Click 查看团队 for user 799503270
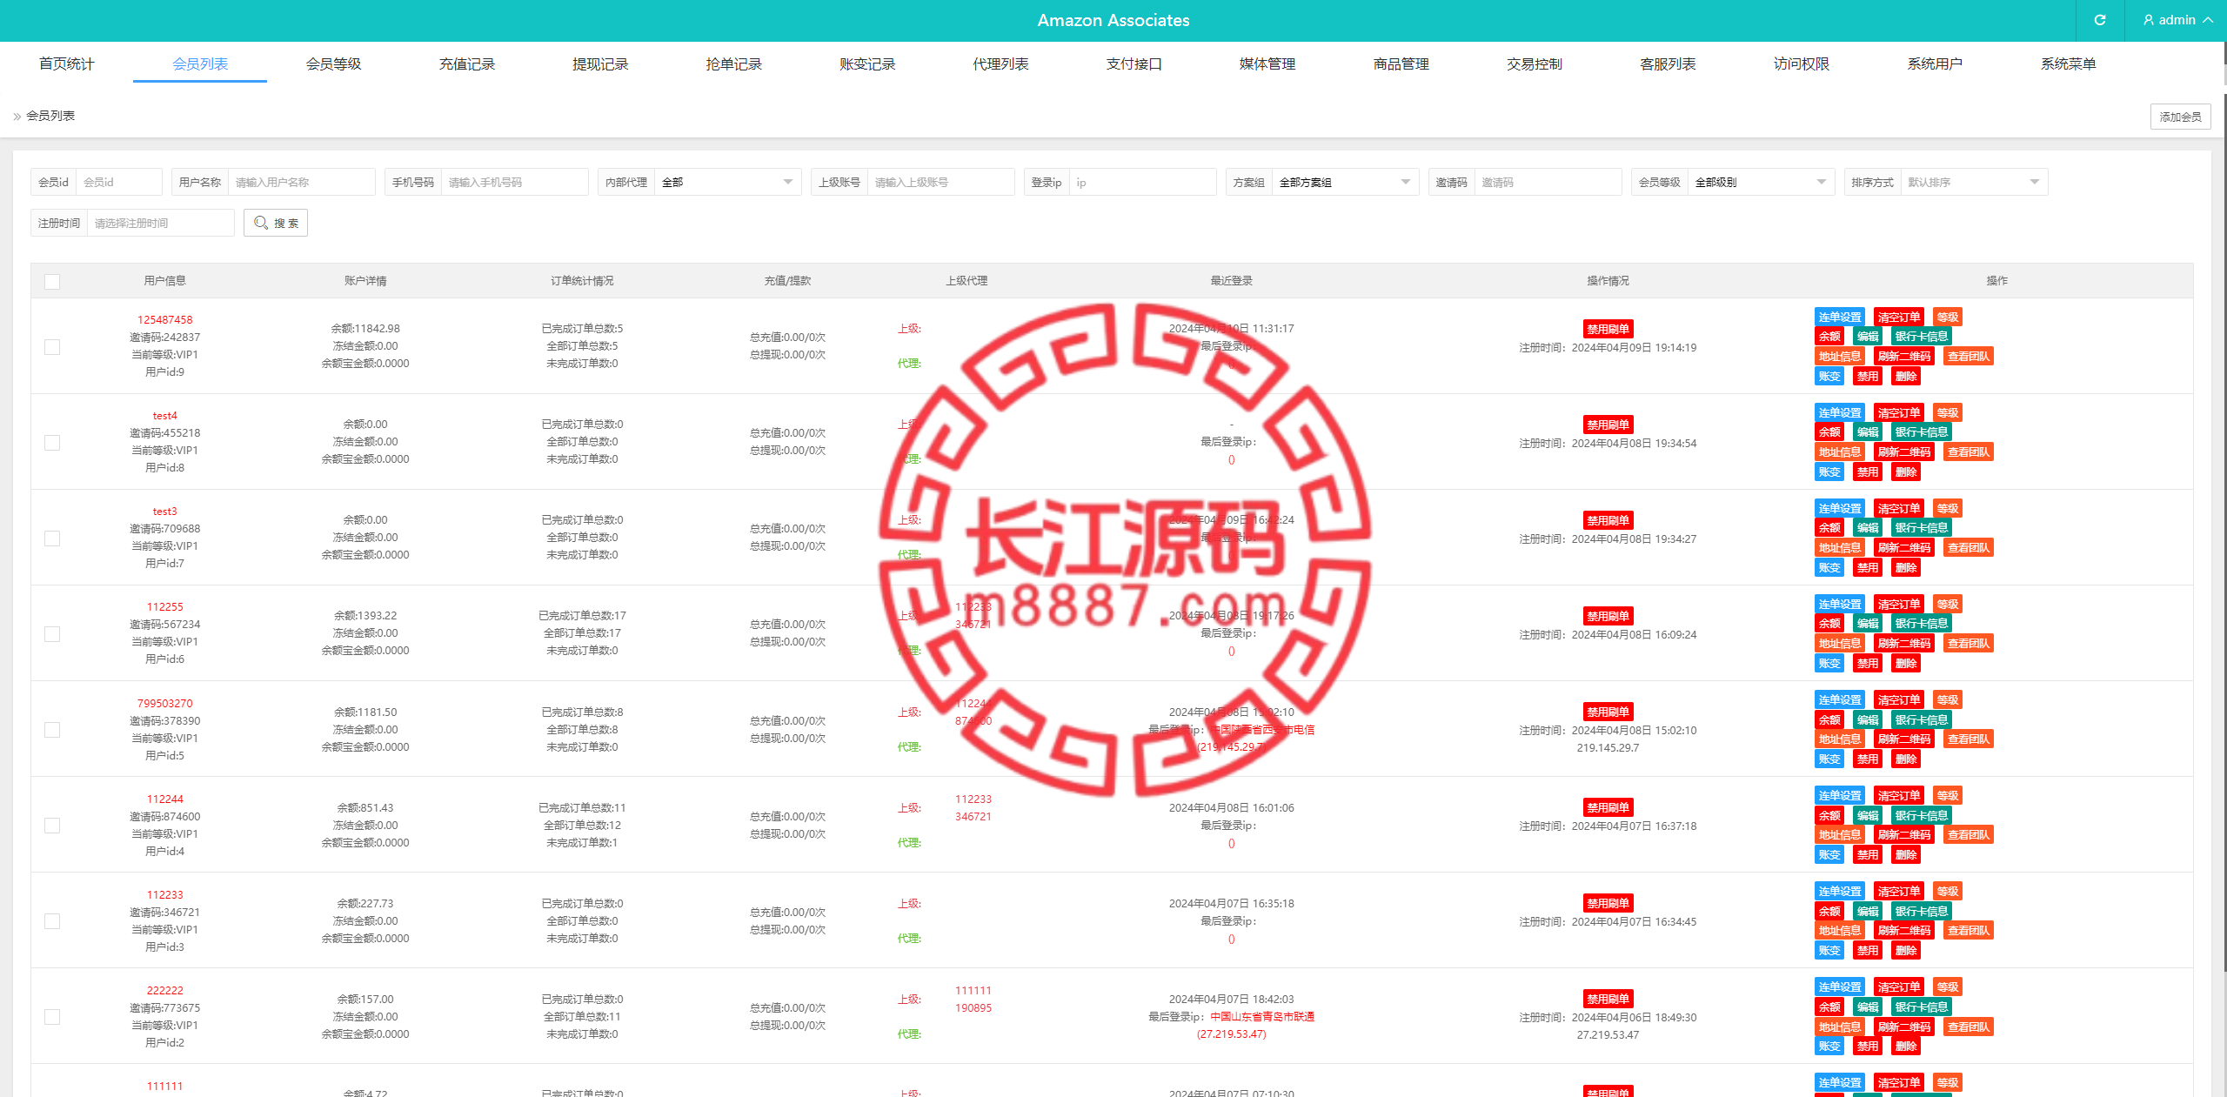Screen dimensions: 2227x1097 tap(1968, 739)
